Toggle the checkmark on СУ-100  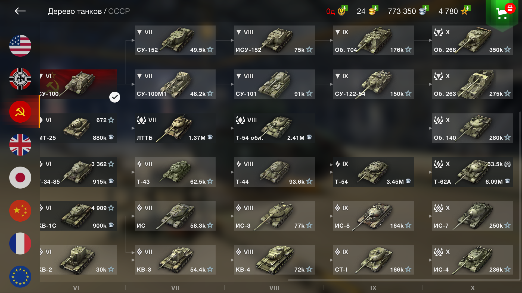[115, 97]
